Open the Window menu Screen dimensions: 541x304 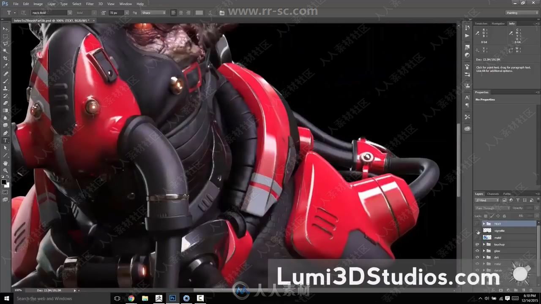(126, 4)
